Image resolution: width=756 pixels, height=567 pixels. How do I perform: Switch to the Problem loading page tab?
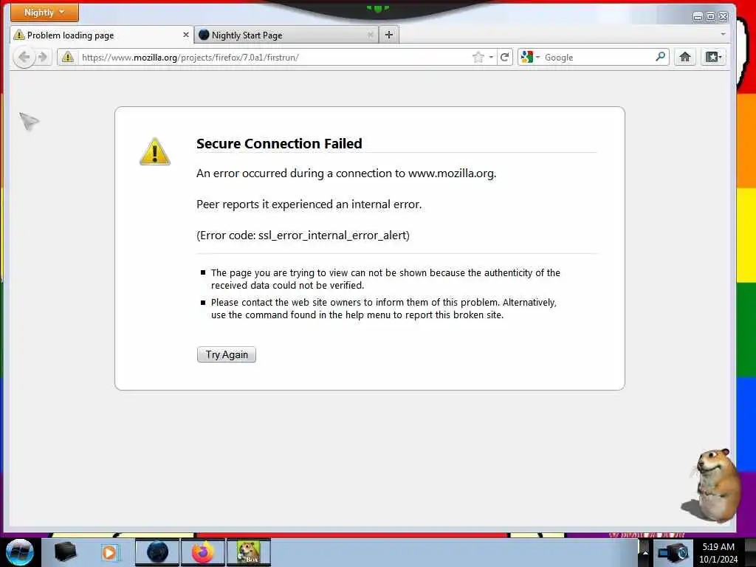click(x=102, y=35)
